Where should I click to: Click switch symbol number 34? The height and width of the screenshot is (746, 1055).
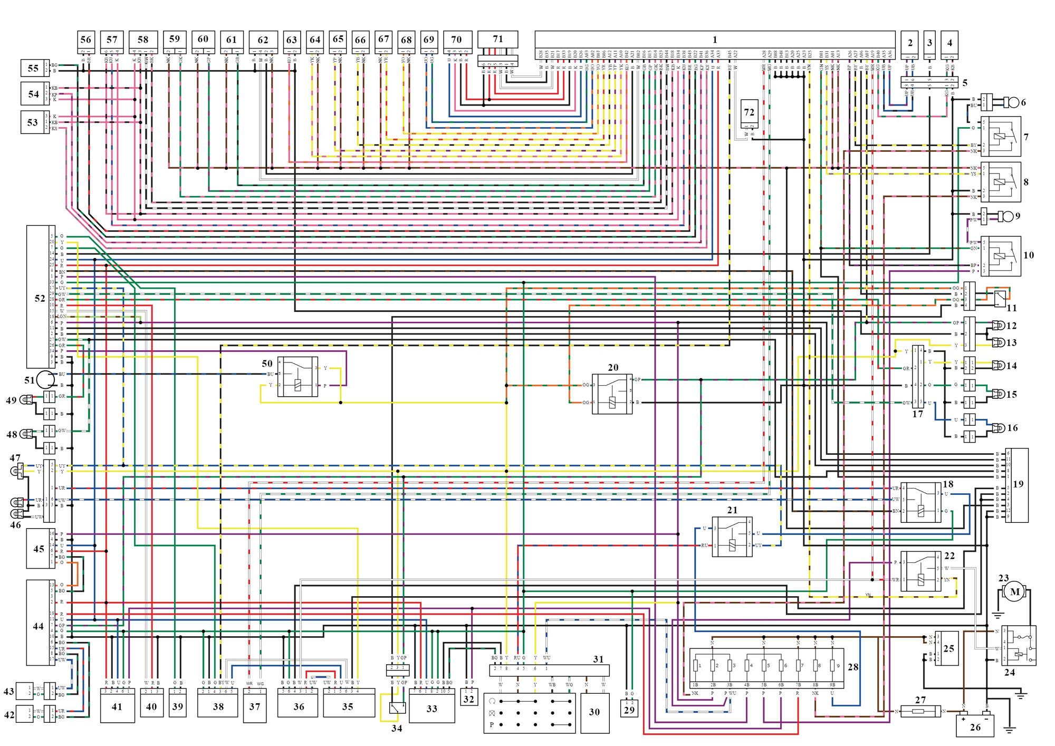pyautogui.click(x=398, y=707)
